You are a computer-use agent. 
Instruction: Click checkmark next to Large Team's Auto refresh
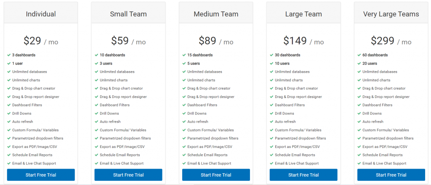coord(271,122)
